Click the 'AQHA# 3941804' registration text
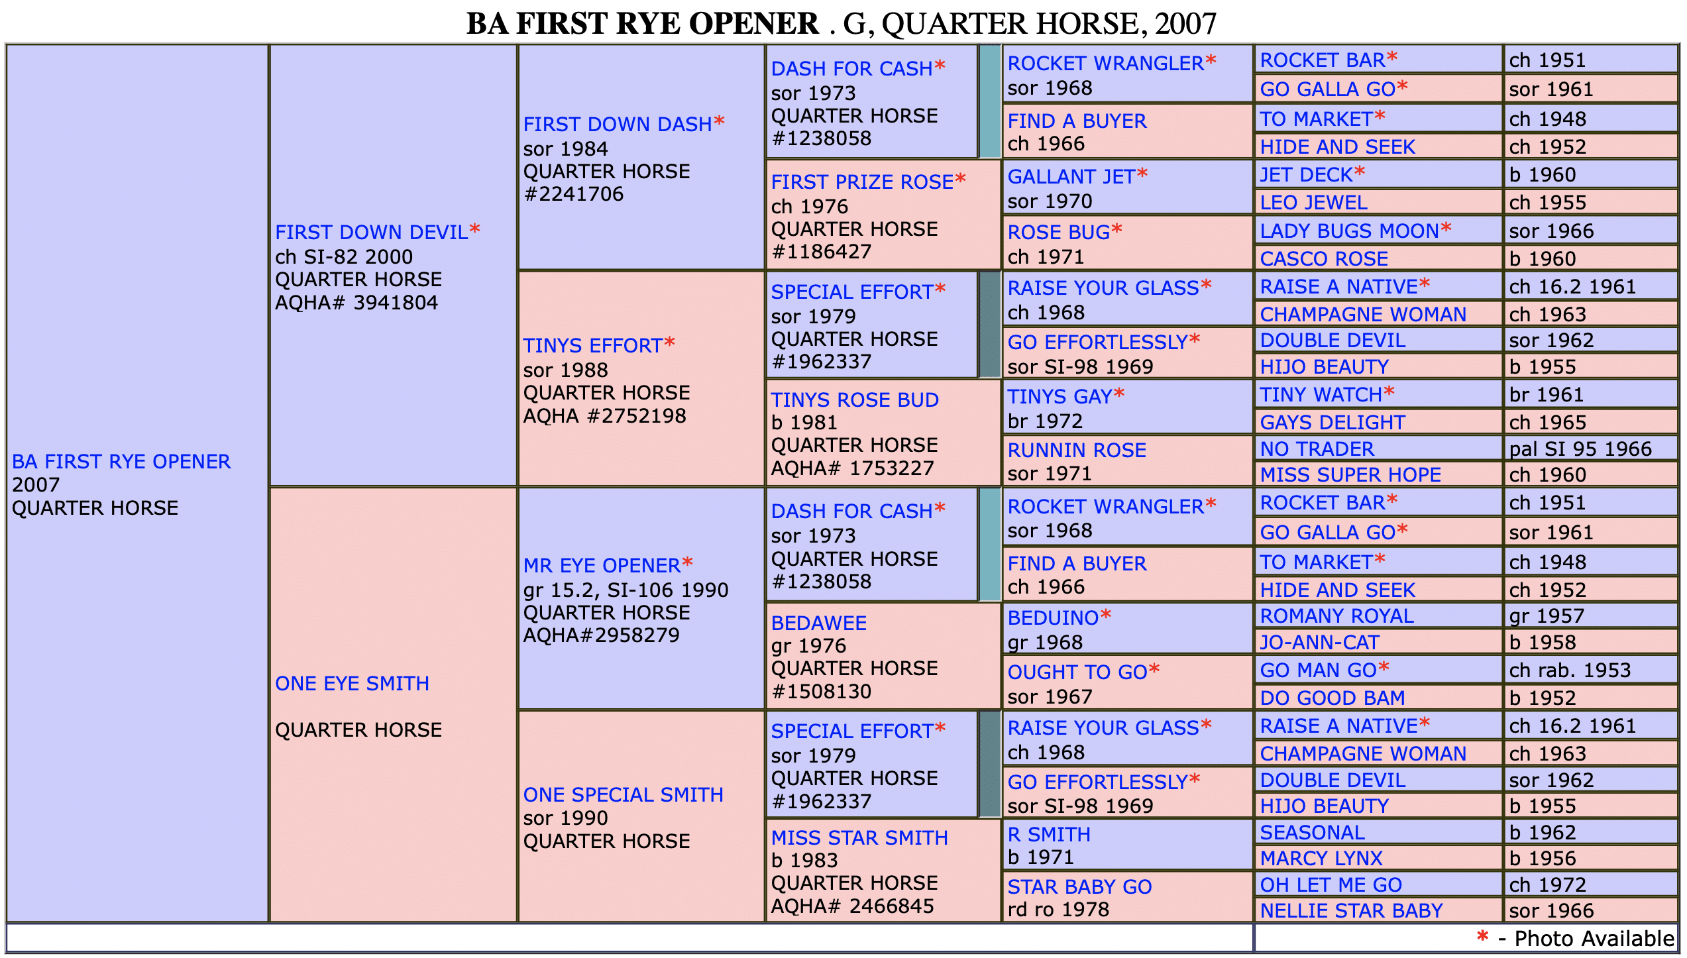This screenshot has height=958, width=1687. [356, 302]
